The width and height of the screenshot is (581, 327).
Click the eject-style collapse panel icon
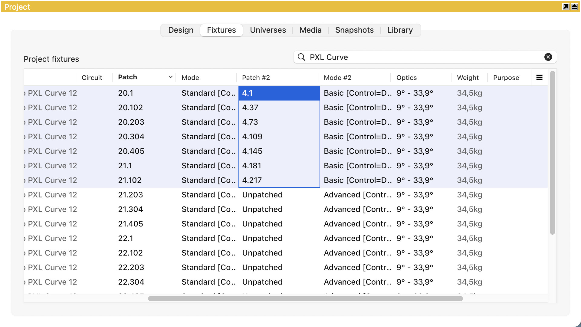pos(574,7)
